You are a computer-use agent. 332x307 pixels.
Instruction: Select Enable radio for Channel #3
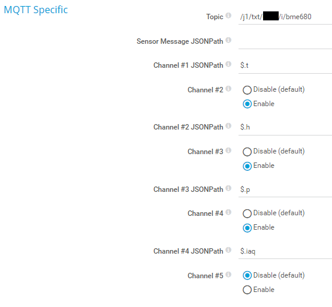click(x=247, y=166)
